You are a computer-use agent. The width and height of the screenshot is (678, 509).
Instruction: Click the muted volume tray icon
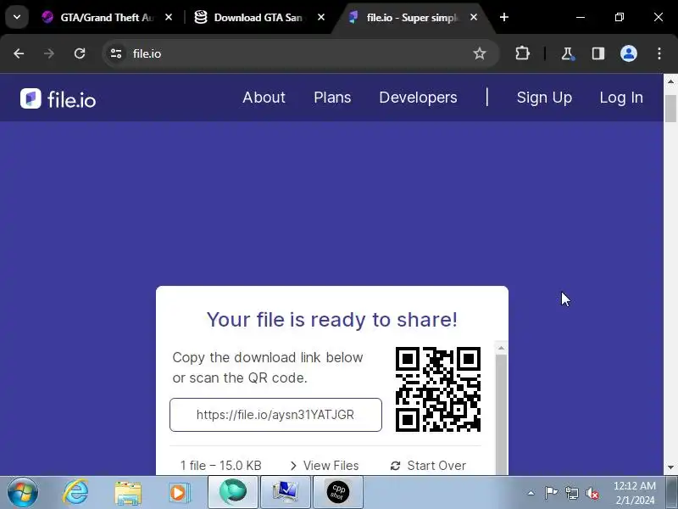(x=592, y=493)
